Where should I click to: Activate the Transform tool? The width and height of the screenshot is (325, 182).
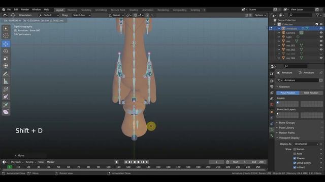point(6,66)
